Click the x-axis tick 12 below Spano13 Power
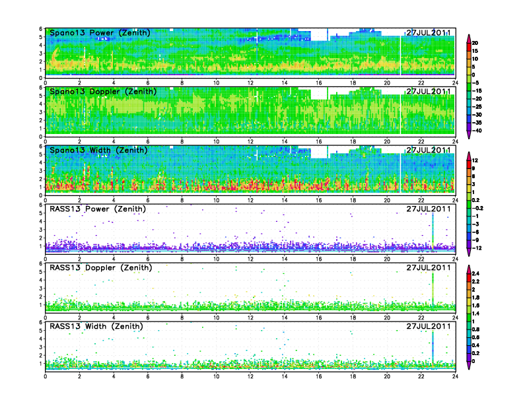The width and height of the screenshot is (523, 404). 250,83
